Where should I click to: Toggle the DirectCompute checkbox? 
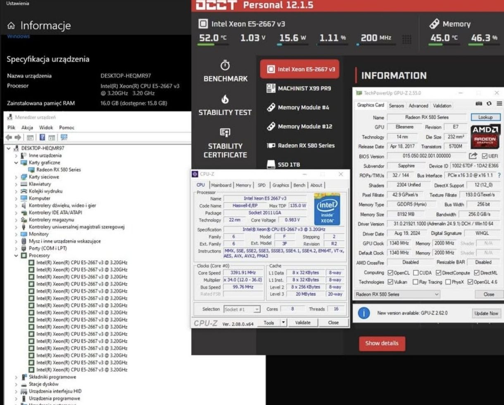tap(439, 273)
